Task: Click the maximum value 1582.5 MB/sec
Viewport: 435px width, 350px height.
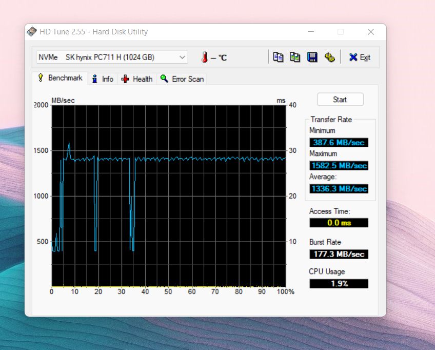Action: [x=339, y=165]
